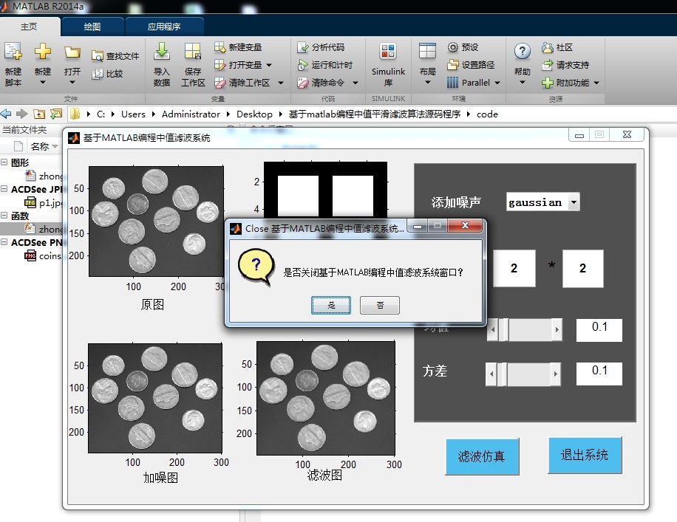Open the 清除工作区 dropdown arrow

tap(281, 83)
